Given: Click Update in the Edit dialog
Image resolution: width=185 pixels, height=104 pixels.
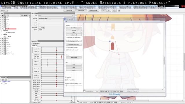Looking at the screenshot, I should click(74, 70).
